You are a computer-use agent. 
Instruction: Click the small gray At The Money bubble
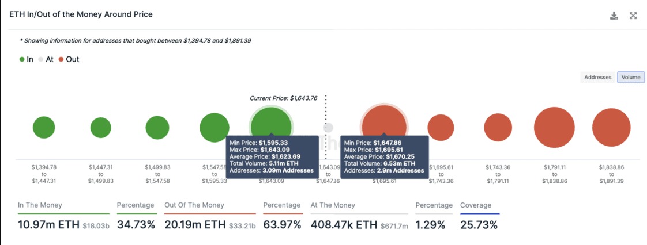point(328,128)
